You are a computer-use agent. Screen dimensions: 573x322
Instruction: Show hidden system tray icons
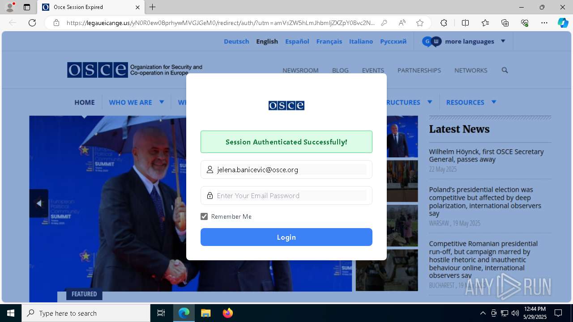[x=483, y=313]
